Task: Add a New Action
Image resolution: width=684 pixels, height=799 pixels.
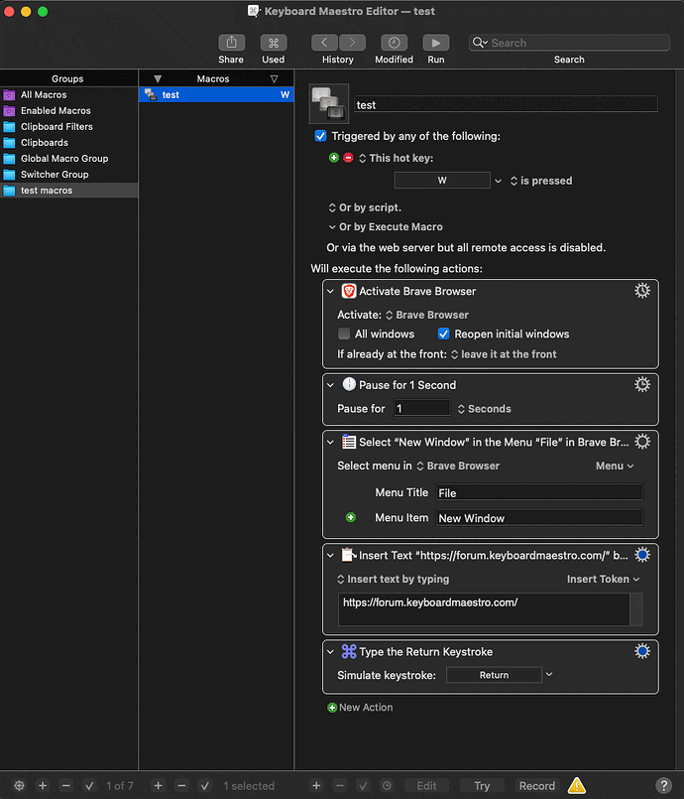Action: click(360, 708)
